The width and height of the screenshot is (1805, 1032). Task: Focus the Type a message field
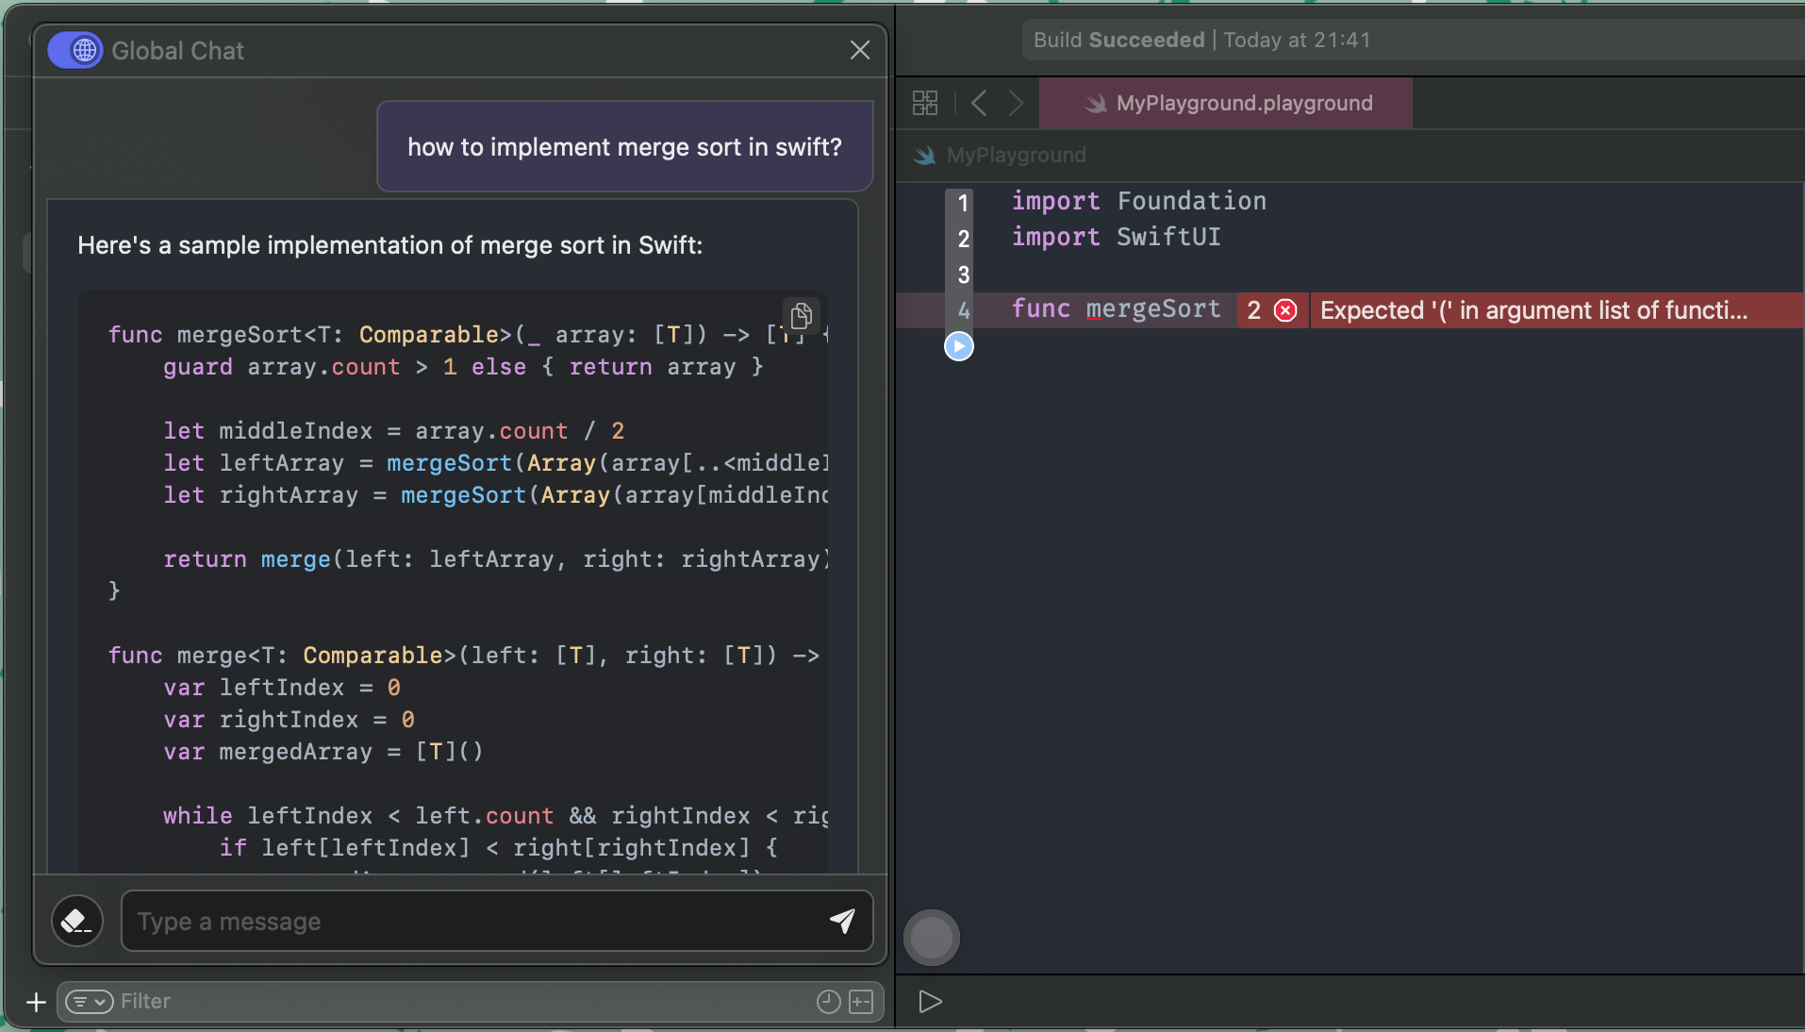coord(472,921)
